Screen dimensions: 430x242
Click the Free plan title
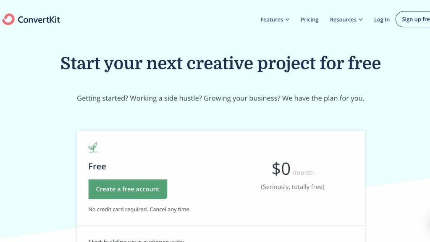[97, 166]
